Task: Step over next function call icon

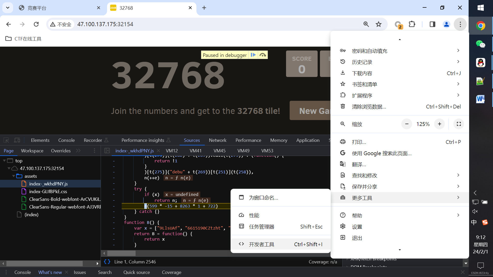Action: [x=263, y=55]
